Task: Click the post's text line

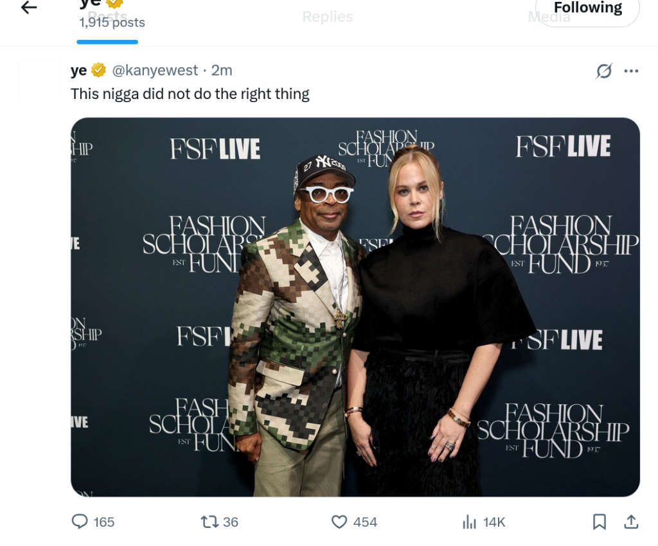Action: click(x=190, y=94)
